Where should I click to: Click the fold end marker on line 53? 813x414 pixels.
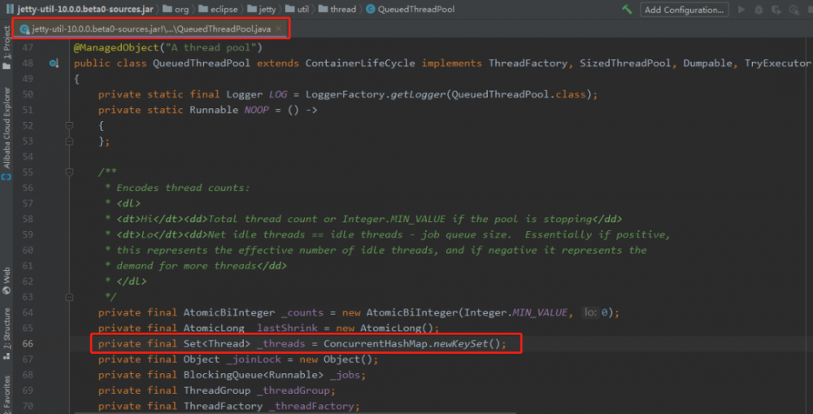point(69,141)
